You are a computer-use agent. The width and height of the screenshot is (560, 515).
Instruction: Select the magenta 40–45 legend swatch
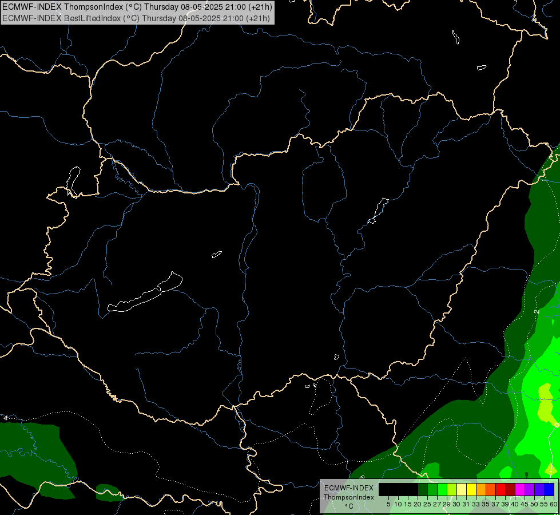point(520,489)
